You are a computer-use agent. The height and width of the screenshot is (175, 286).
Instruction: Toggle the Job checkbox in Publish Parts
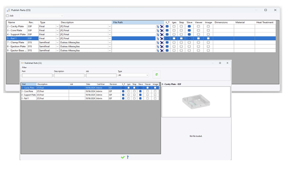click(7, 16)
